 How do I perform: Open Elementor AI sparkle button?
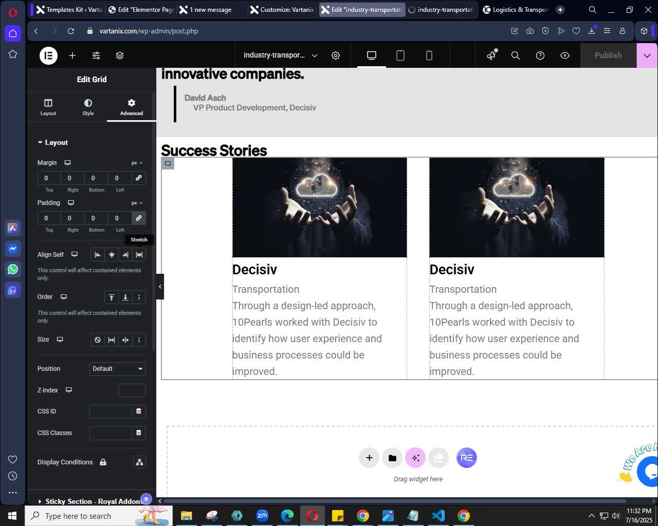(x=415, y=458)
